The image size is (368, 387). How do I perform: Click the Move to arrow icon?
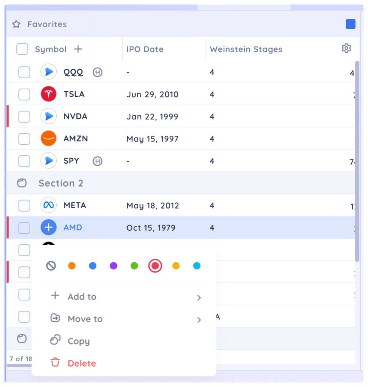[55, 318]
